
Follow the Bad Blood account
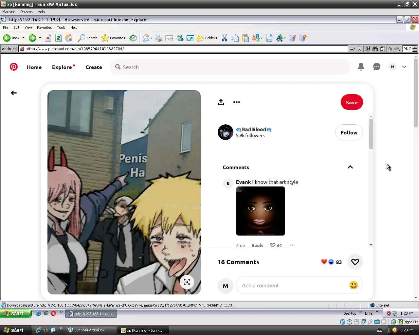pos(349,132)
